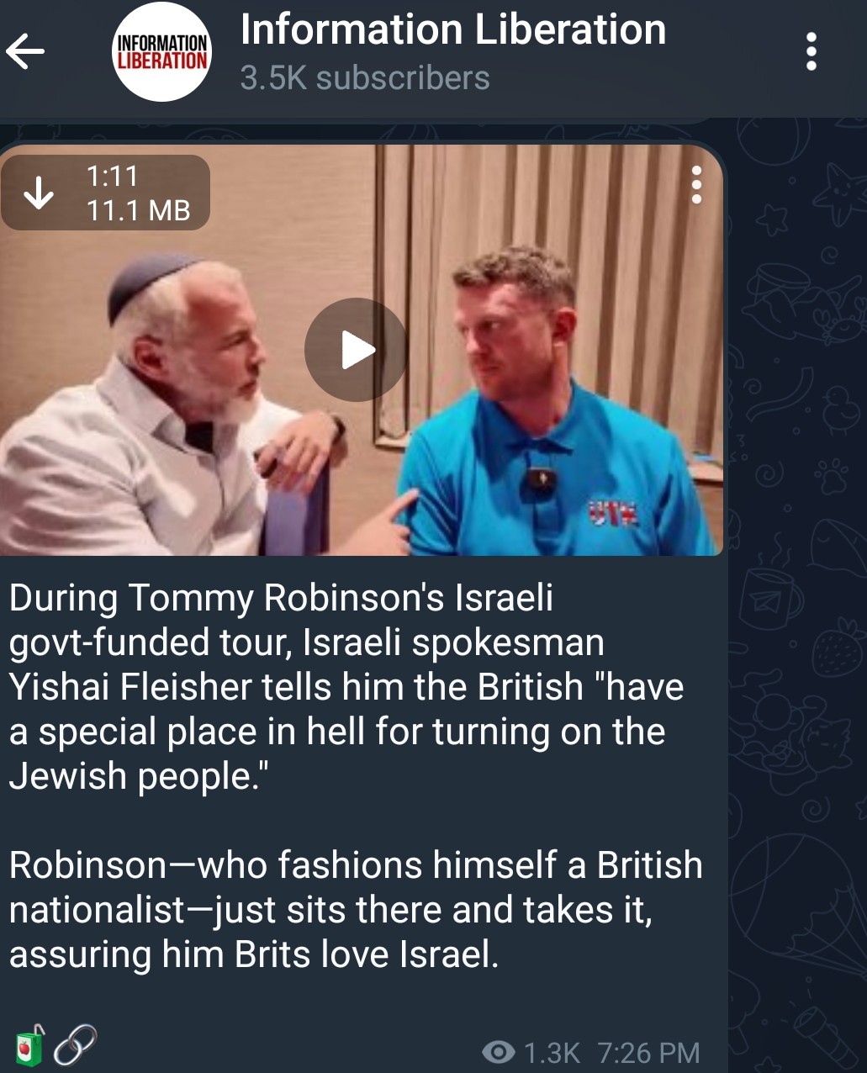Viewport: 867px width, 1073px height.
Task: Download the video using the arrow icon
Action: pos(38,193)
